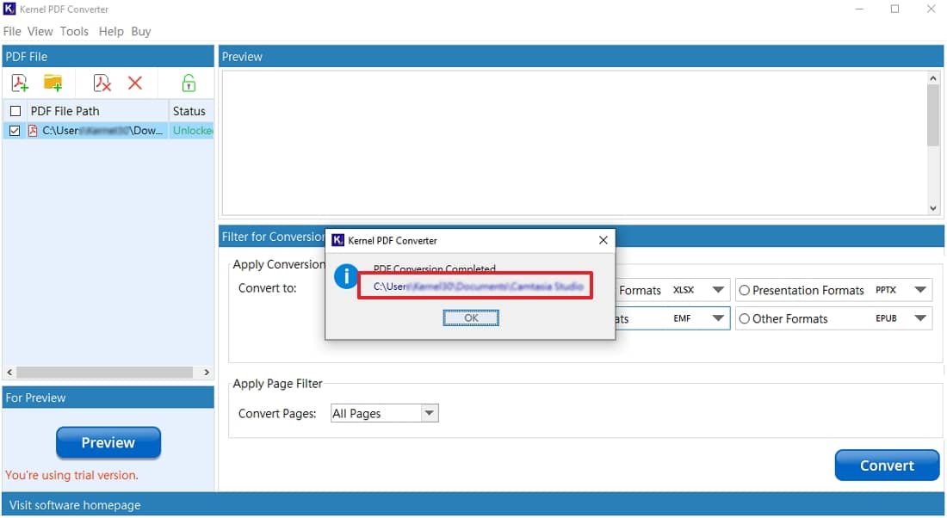Image resolution: width=947 pixels, height=518 pixels.
Task: Click the Preview pane scroll down arrow
Action: 933,208
